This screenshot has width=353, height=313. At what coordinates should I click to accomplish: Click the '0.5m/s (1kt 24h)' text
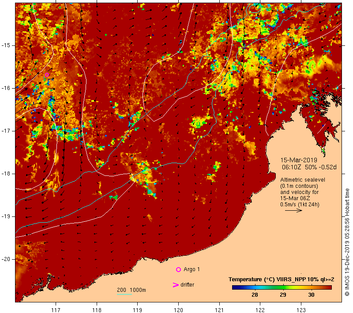tap(300, 205)
